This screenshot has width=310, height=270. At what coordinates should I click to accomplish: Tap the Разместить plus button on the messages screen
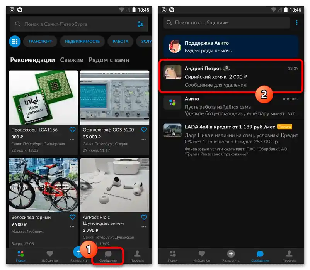click(231, 254)
